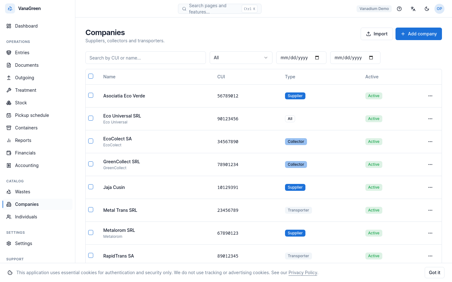
Task: Click the VanaGreen recycle logo icon
Action: pos(10,8)
